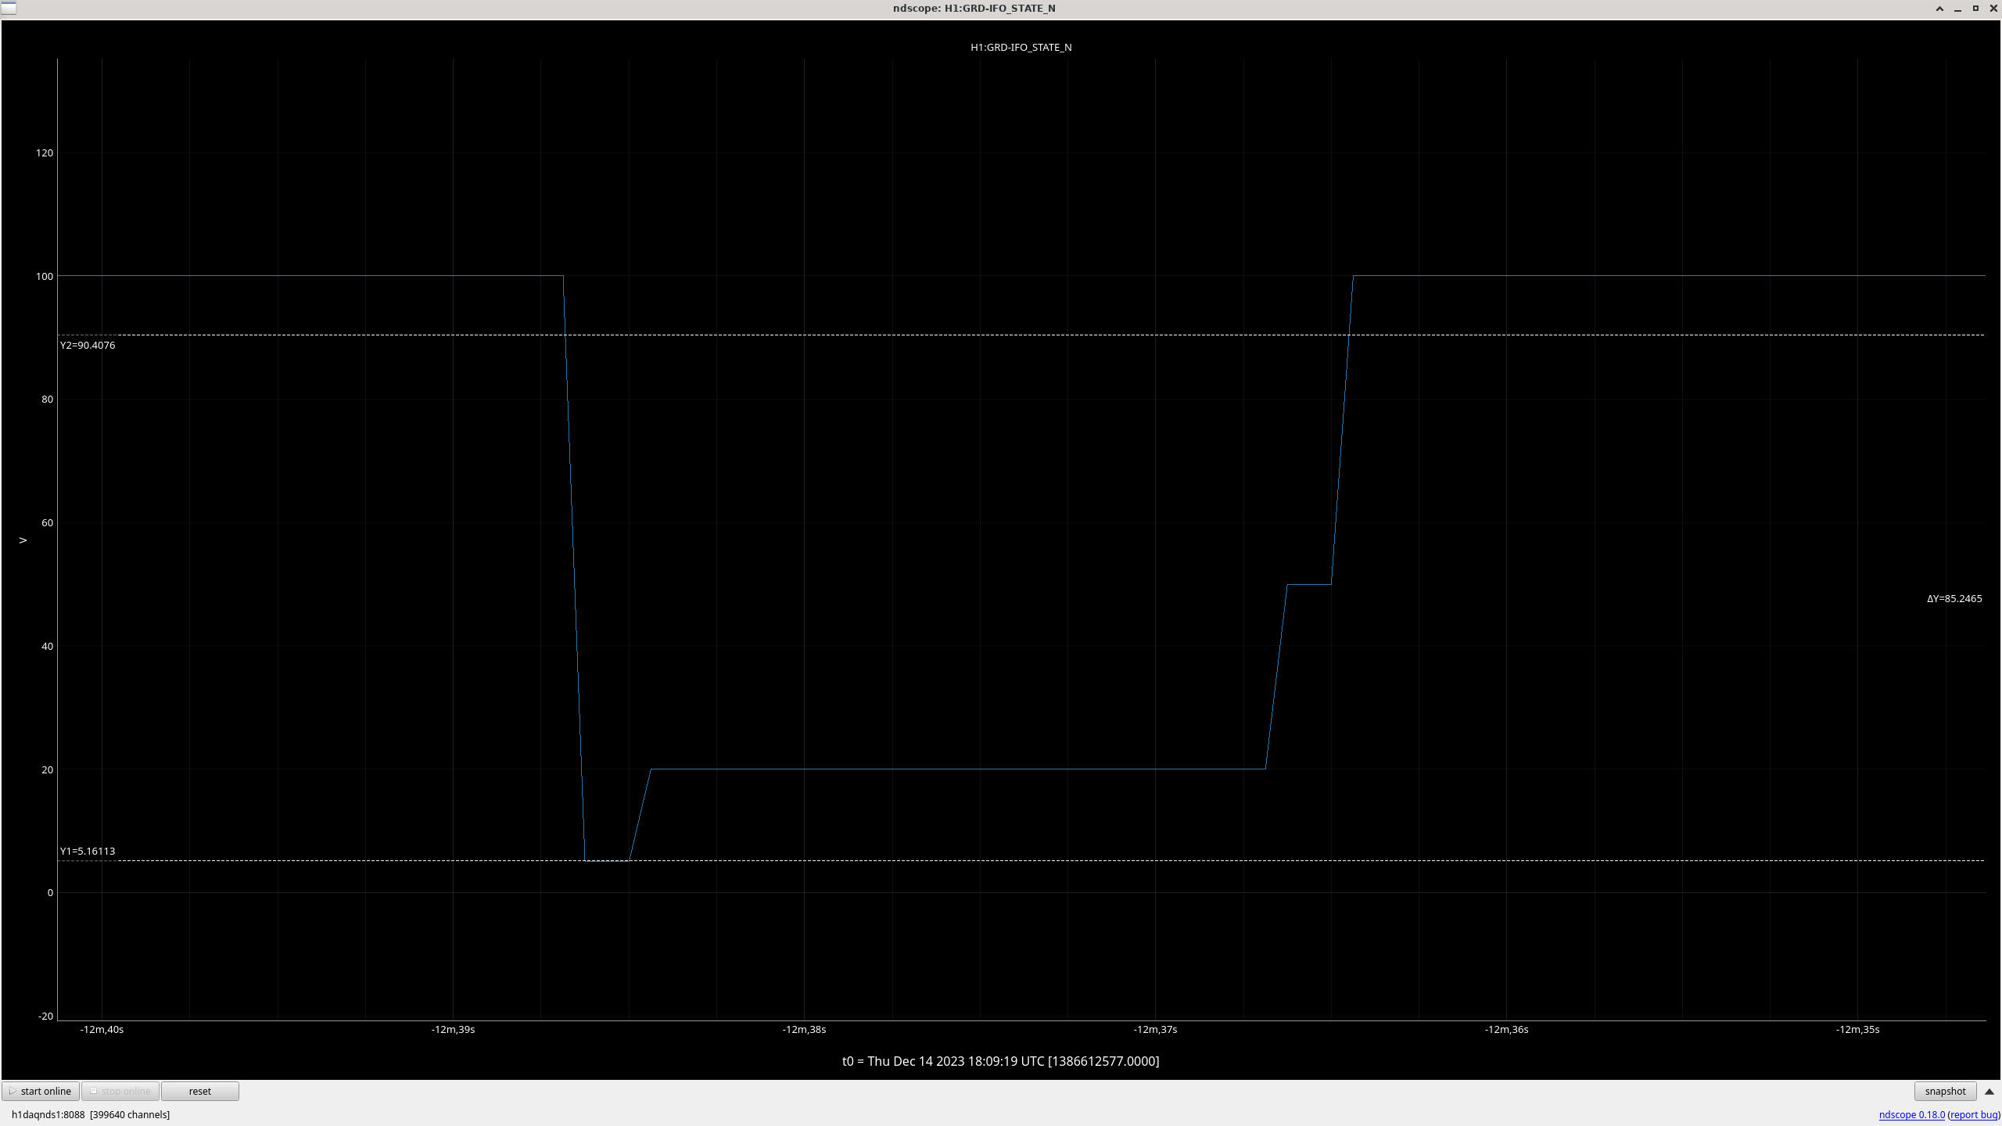Click the -12m,39s time axis tick
This screenshot has width=2002, height=1126.
[x=453, y=1029]
